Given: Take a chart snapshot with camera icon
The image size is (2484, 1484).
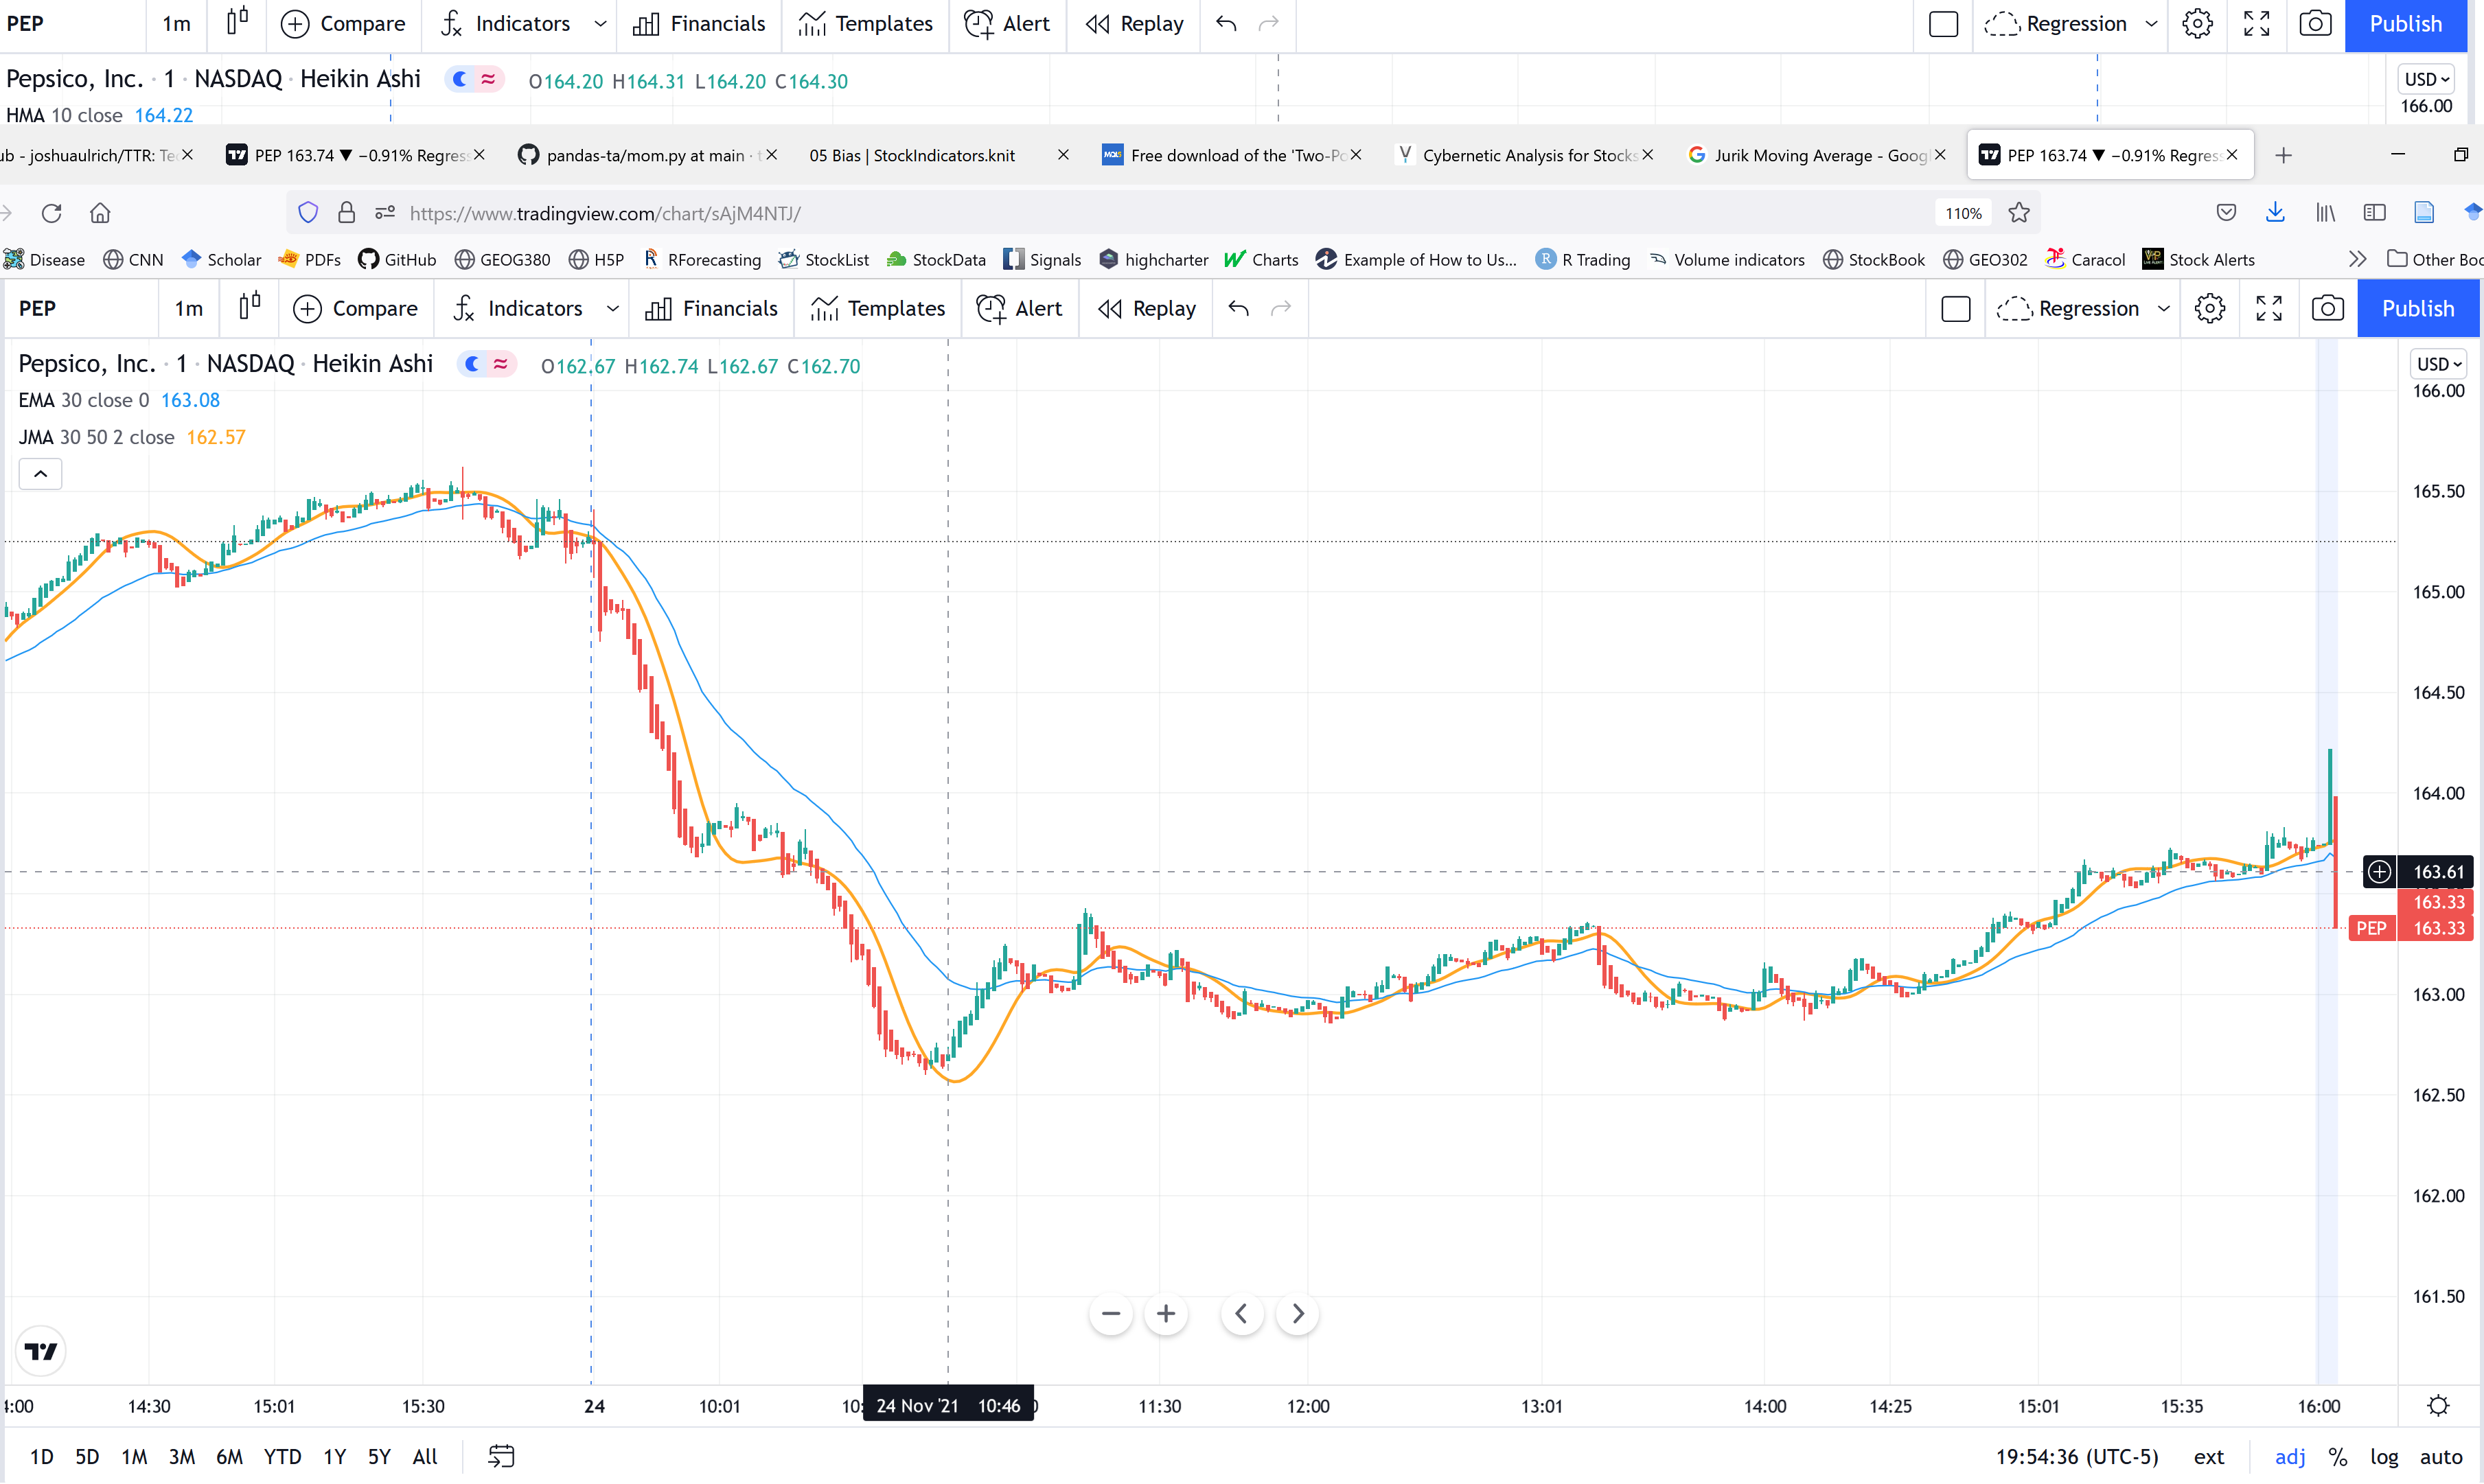Looking at the screenshot, I should 2328,308.
